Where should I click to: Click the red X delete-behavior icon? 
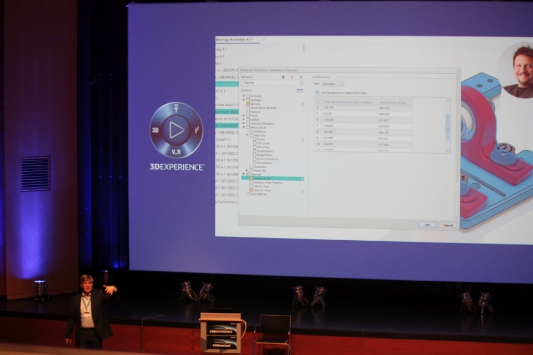click(291, 78)
